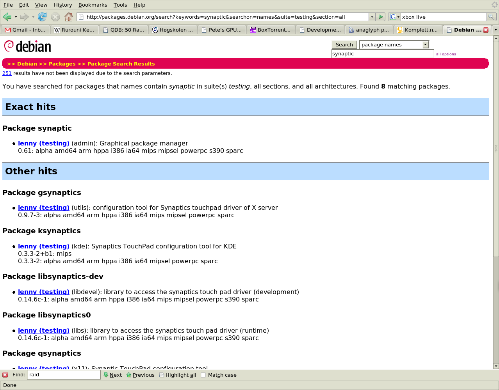
Task: Click the Debian page Search button
Action: click(x=344, y=45)
